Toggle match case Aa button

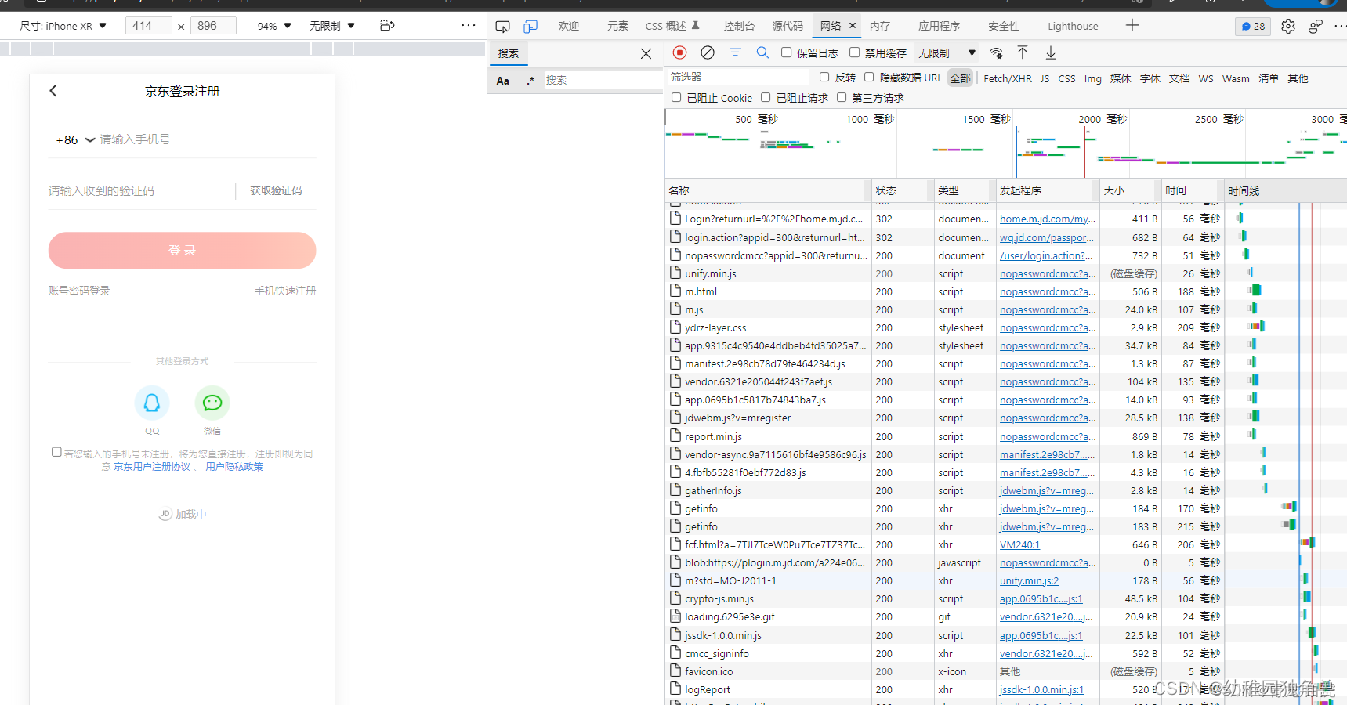pos(503,81)
